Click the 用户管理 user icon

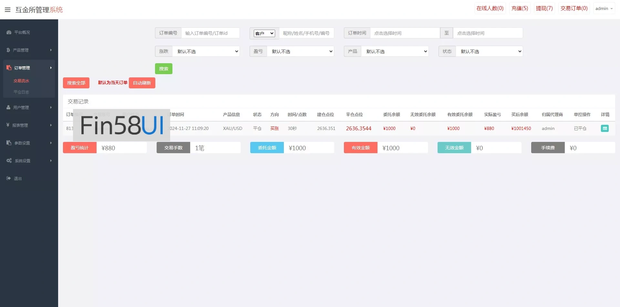pos(8,107)
